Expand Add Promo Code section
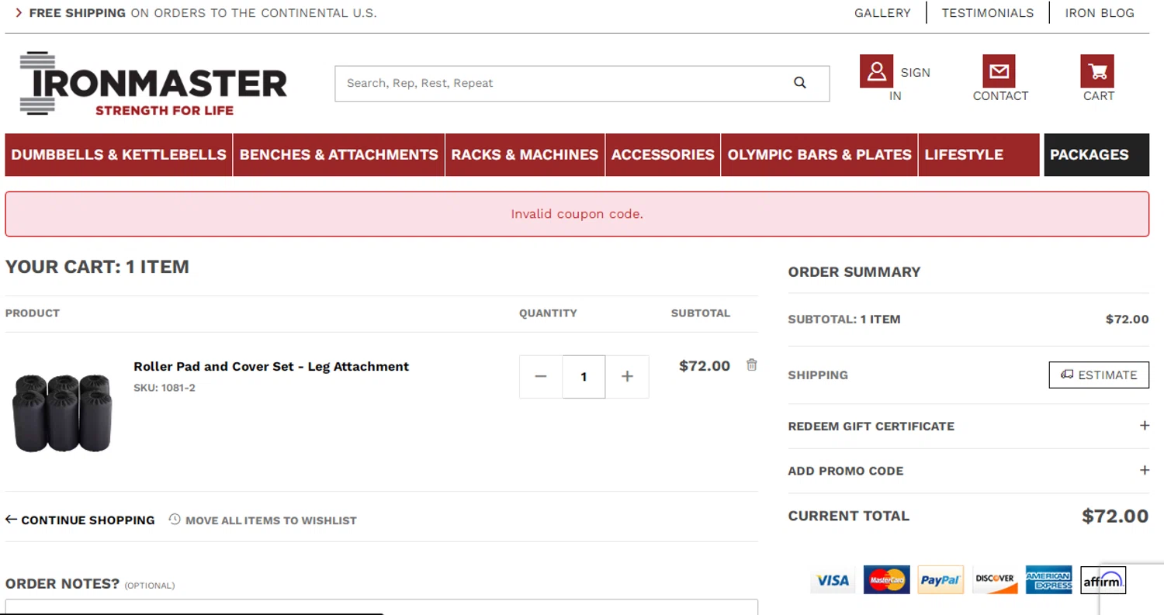Screen dimensions: 1164x615 coord(968,471)
